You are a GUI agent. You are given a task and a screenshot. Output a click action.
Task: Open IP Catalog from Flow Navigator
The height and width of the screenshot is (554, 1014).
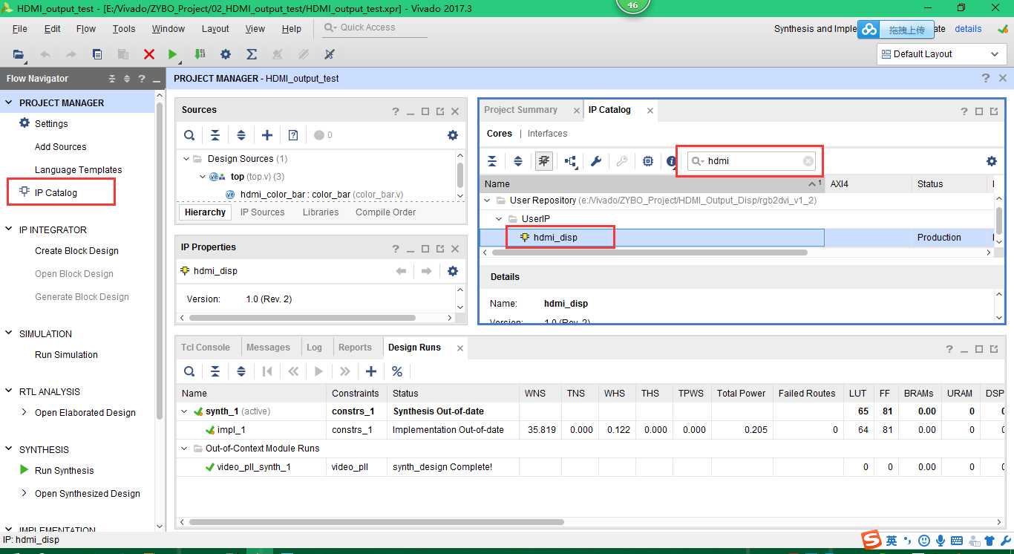pos(56,192)
